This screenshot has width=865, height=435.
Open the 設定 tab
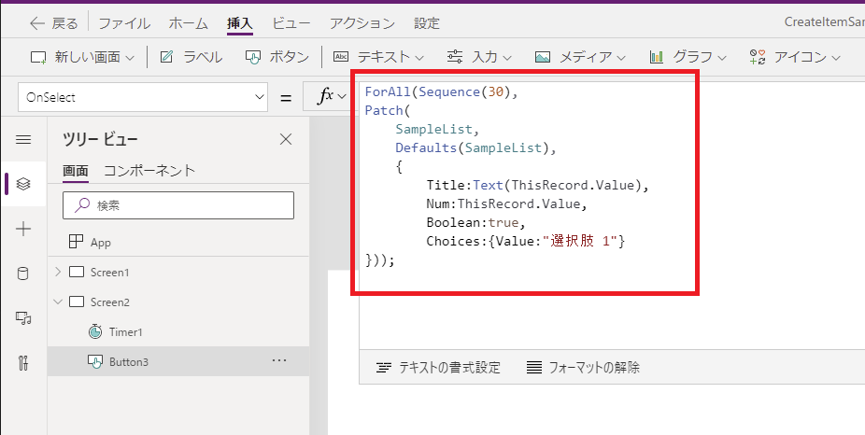427,23
